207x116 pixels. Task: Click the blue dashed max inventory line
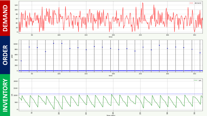(111, 94)
